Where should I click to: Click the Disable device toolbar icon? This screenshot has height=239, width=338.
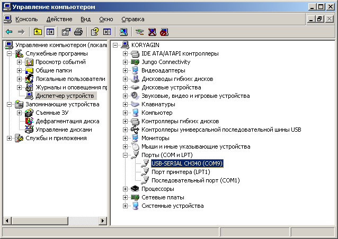(164, 32)
